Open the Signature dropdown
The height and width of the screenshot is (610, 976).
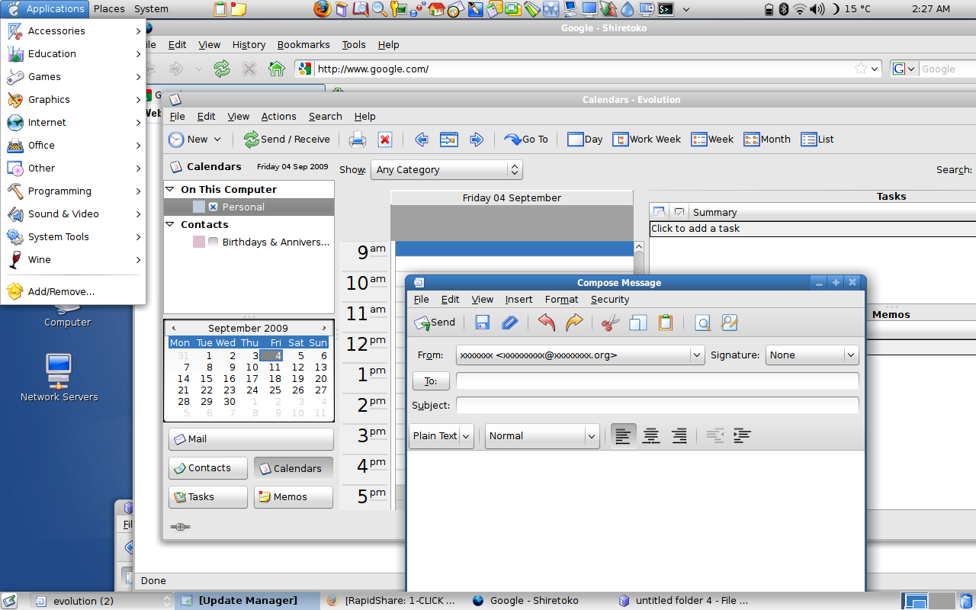coord(812,355)
